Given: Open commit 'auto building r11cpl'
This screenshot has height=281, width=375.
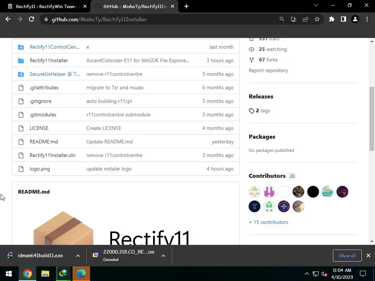Looking at the screenshot, I should point(109,101).
